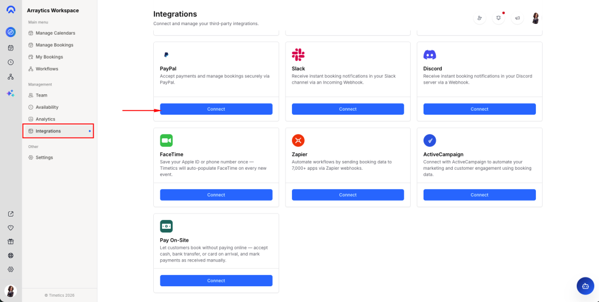Click the notifications bell icon

click(498, 18)
